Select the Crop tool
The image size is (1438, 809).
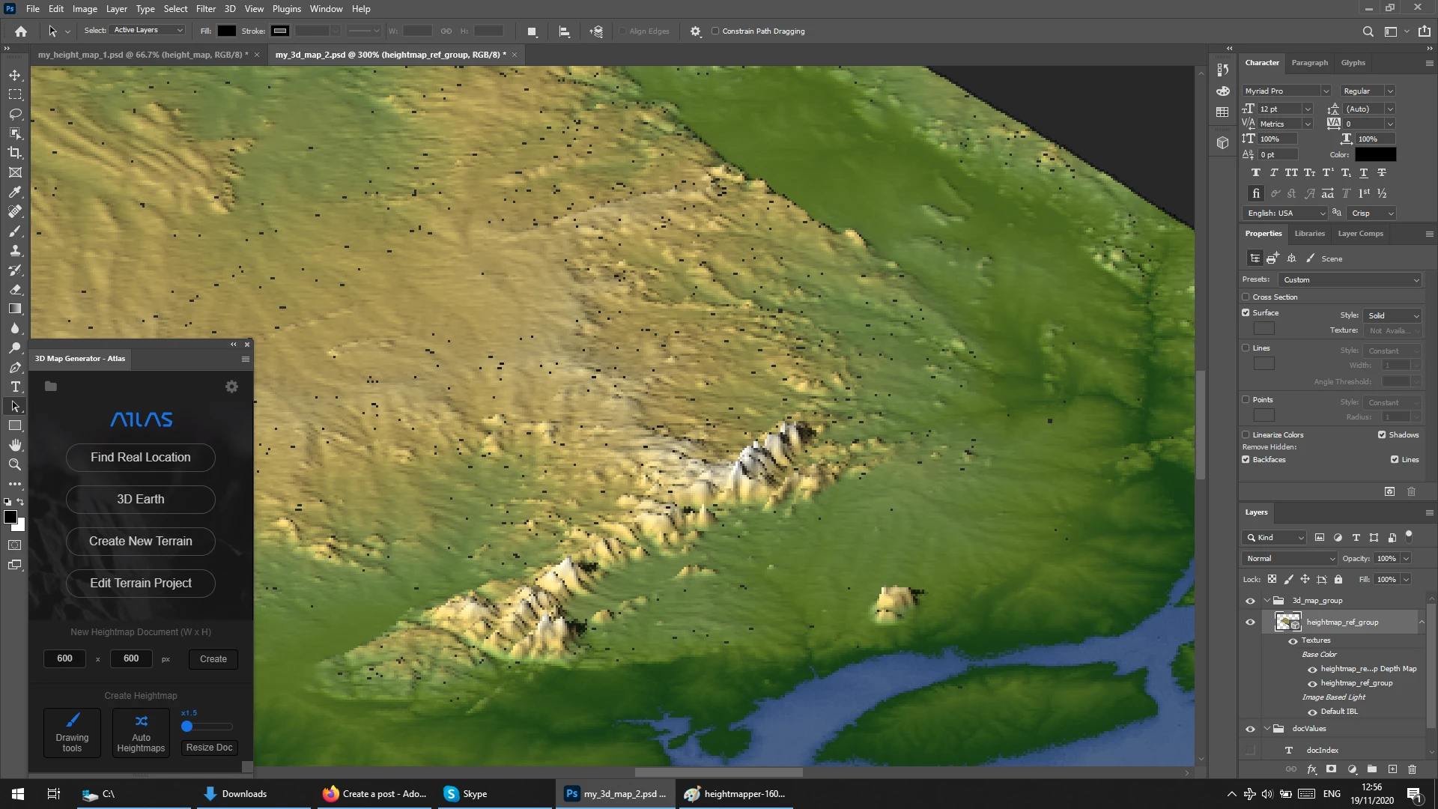pyautogui.click(x=15, y=153)
